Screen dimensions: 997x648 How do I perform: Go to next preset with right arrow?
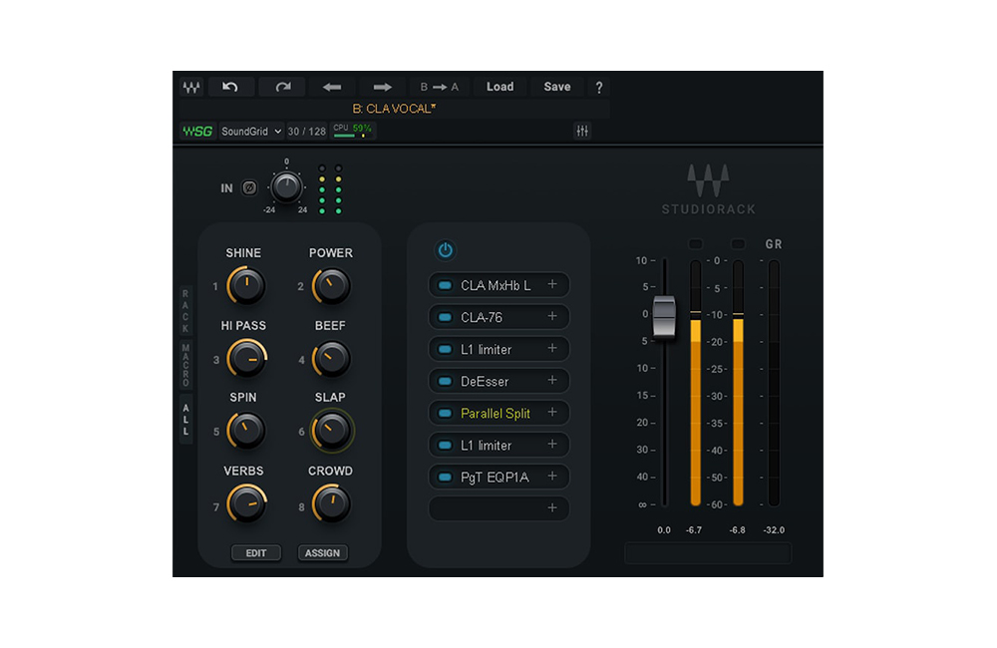click(382, 87)
